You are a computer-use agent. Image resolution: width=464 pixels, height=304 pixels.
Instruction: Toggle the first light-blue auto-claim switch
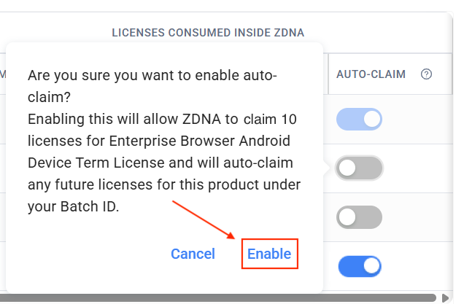pos(359,120)
